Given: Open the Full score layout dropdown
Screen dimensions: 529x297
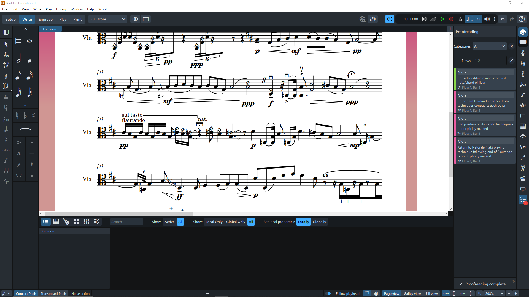Looking at the screenshot, I should (x=108, y=19).
